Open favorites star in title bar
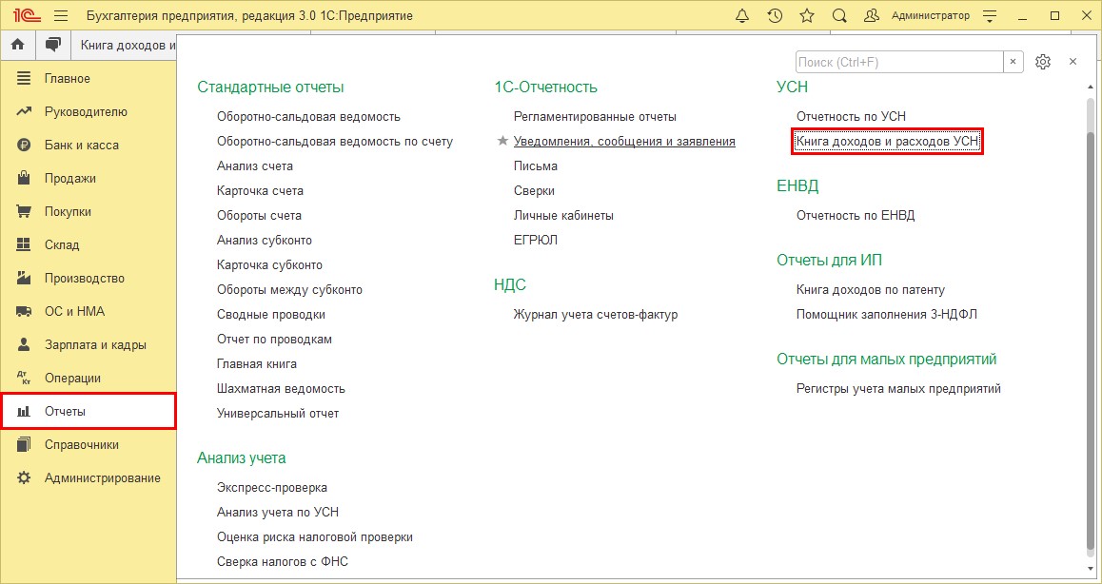 click(807, 15)
